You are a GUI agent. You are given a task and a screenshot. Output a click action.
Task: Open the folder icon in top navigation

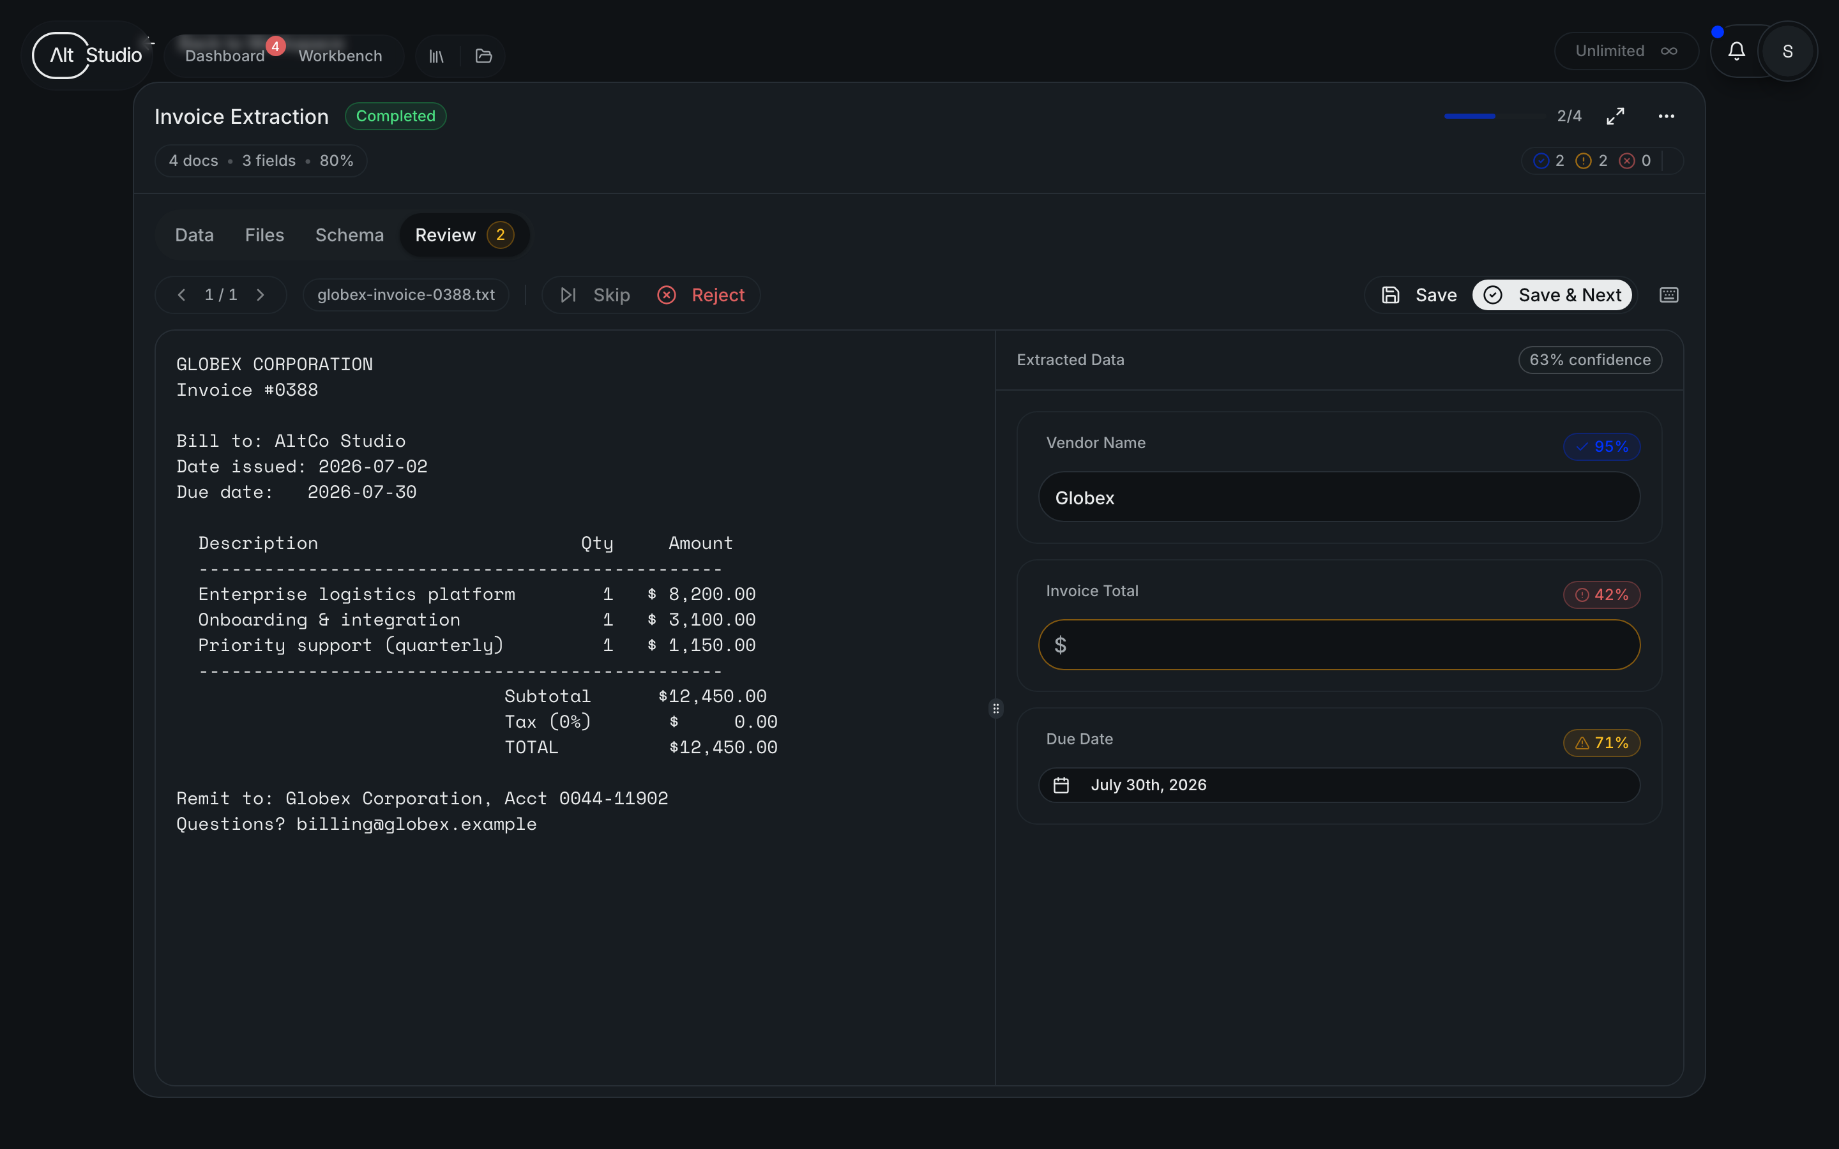click(484, 56)
